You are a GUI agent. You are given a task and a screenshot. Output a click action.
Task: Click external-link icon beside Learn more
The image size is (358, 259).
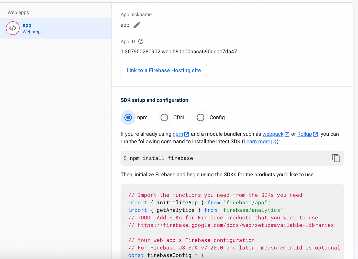[274, 142]
